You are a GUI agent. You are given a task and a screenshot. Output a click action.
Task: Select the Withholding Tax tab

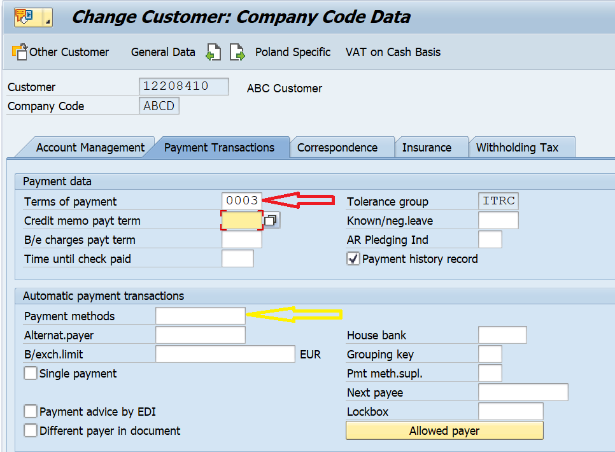point(518,148)
